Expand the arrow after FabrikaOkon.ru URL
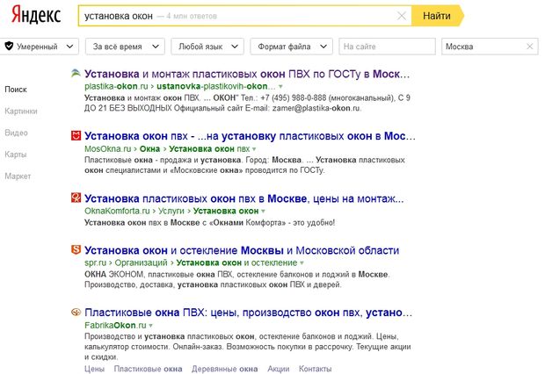 coord(150,326)
